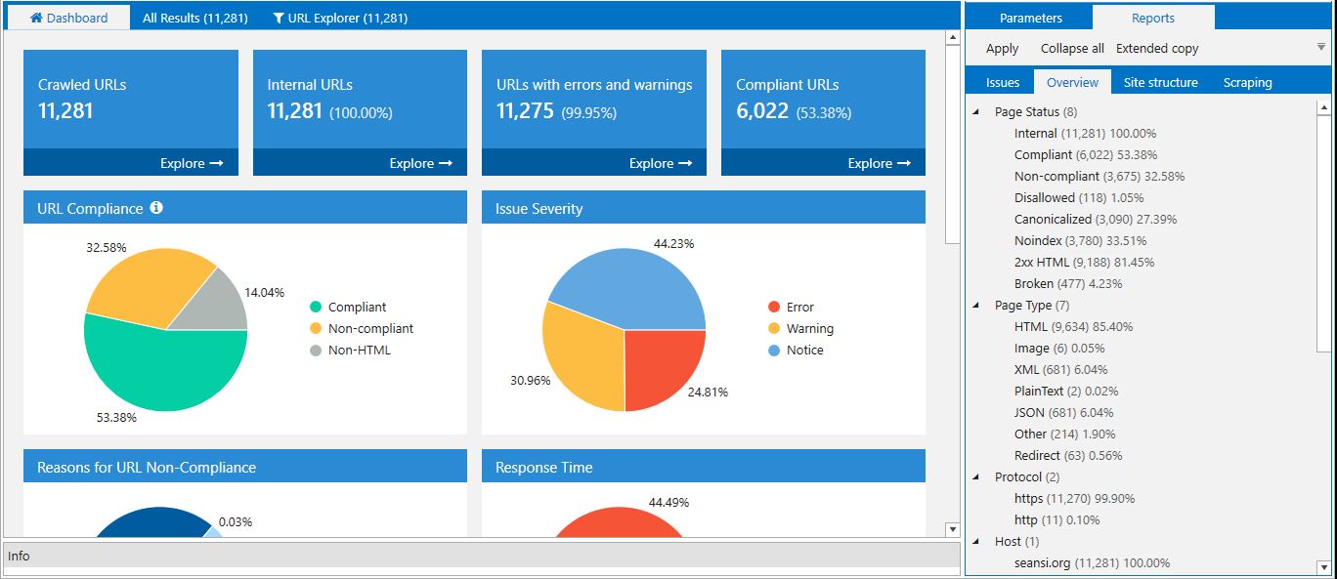Open the All Results tab
Image resolution: width=1337 pixels, height=579 pixels.
tap(194, 18)
